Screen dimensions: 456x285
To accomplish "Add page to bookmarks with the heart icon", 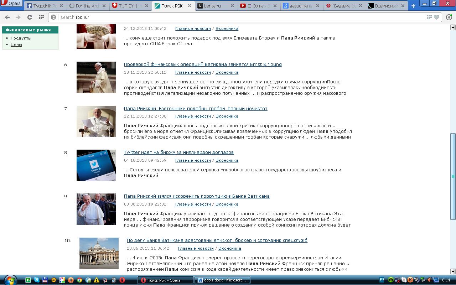I will (x=436, y=17).
